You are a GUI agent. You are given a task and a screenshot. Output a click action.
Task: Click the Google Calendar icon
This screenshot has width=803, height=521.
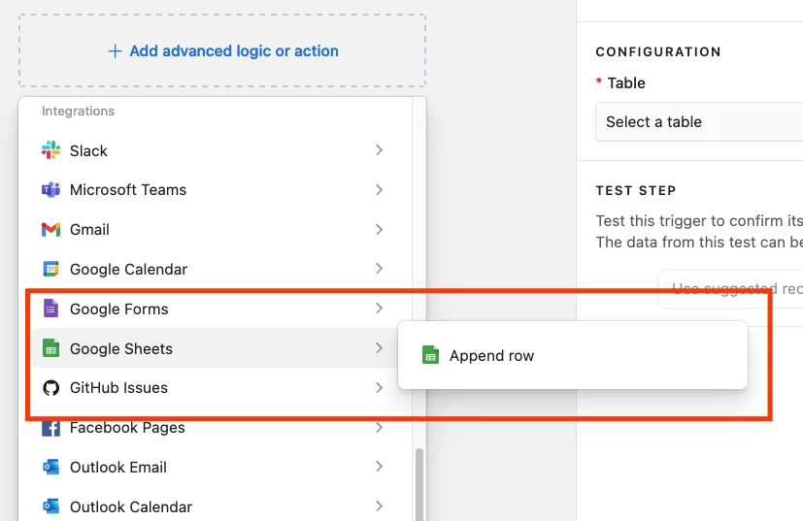point(50,269)
